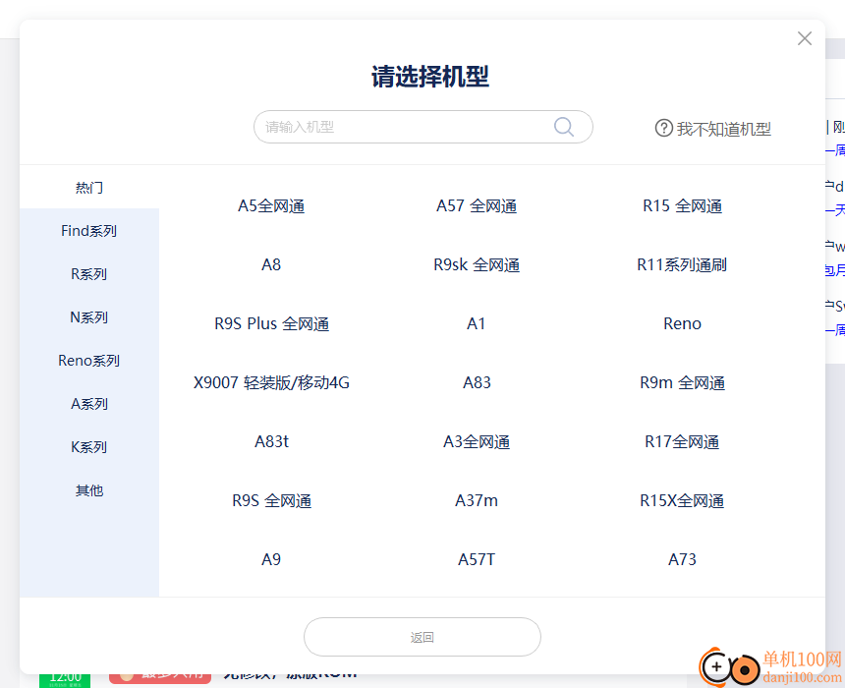Switch to R系列 category
This screenshot has width=845, height=688.
pos(89,274)
